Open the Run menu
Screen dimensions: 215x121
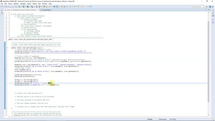tap(40, 4)
